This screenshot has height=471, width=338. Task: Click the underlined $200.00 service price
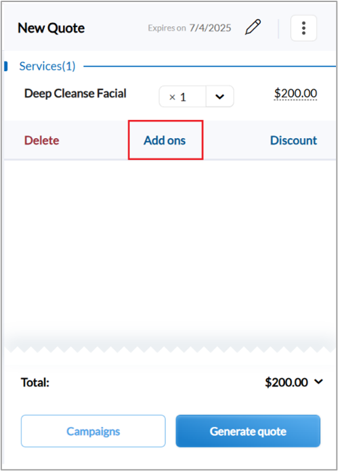click(x=295, y=93)
